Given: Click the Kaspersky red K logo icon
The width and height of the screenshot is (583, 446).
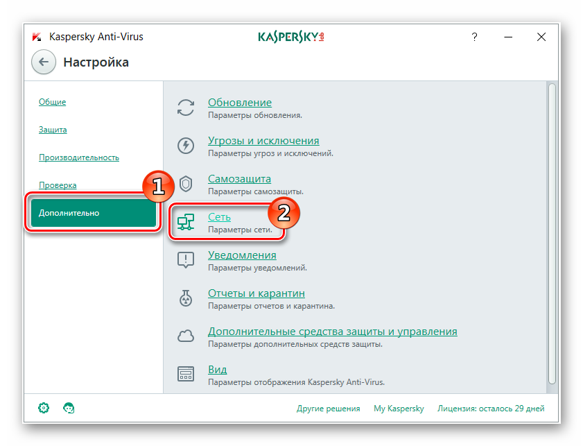Looking at the screenshot, I should tap(37, 37).
